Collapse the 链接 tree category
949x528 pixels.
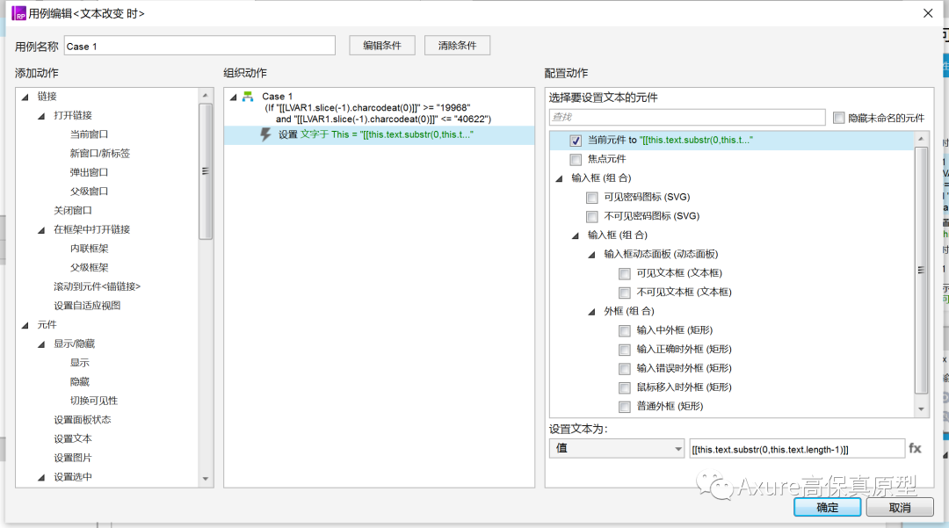(25, 97)
